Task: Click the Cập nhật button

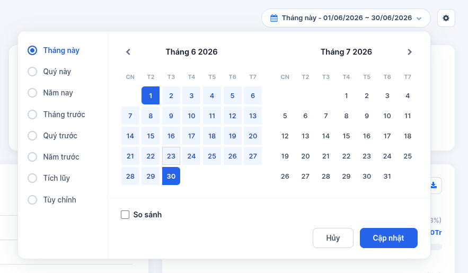Action: click(388, 238)
